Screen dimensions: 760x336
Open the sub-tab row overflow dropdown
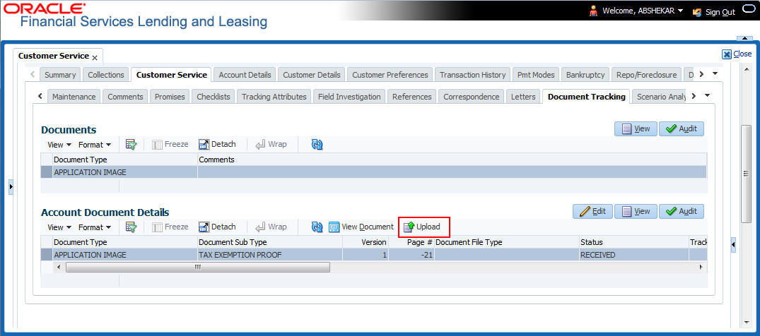(707, 96)
